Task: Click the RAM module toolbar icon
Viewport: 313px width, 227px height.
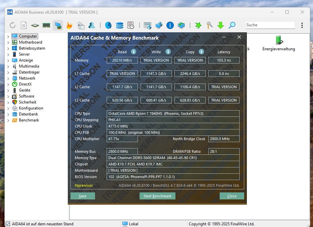Action: (46, 25)
